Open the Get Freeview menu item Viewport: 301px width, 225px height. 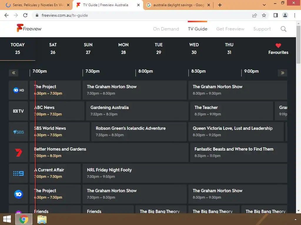pos(230,29)
